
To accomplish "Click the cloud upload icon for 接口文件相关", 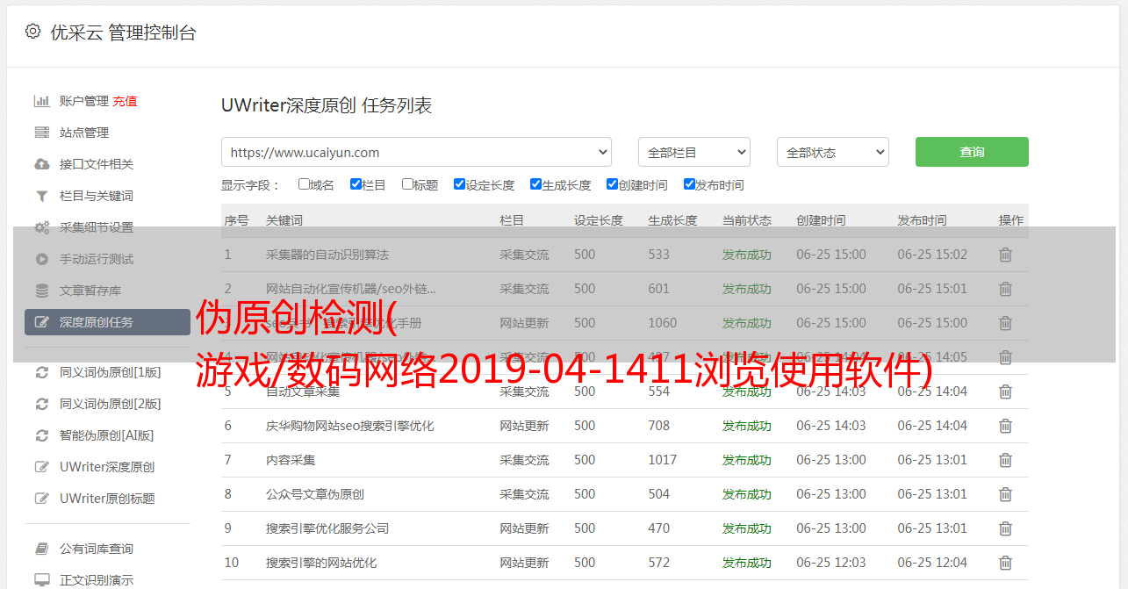I will point(41,164).
